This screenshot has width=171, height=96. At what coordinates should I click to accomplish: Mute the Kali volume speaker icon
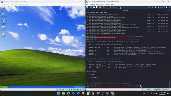pos(152,7)
